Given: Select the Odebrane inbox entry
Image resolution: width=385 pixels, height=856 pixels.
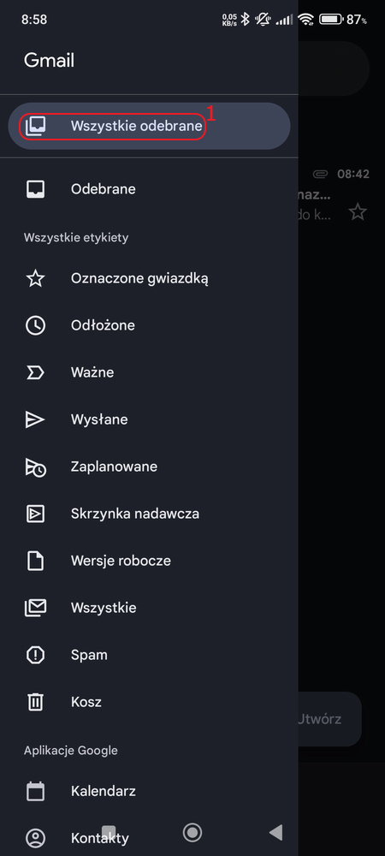Looking at the screenshot, I should [149, 189].
